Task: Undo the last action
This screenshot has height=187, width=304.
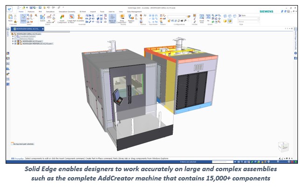Action: pyautogui.click(x=49, y=8)
